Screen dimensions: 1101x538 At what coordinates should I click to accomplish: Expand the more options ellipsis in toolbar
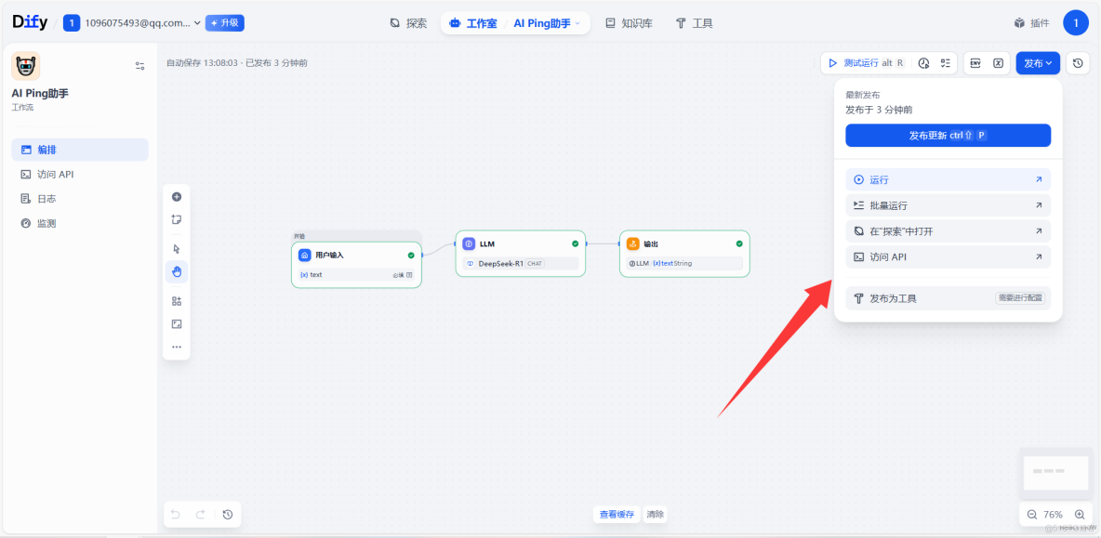(x=177, y=346)
